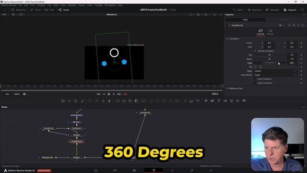The image size is (307, 173).
Task: Add a Background node from the toolbar
Action: pos(63,101)
